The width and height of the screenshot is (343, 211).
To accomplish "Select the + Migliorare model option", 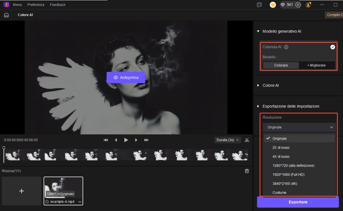I will [x=316, y=65].
